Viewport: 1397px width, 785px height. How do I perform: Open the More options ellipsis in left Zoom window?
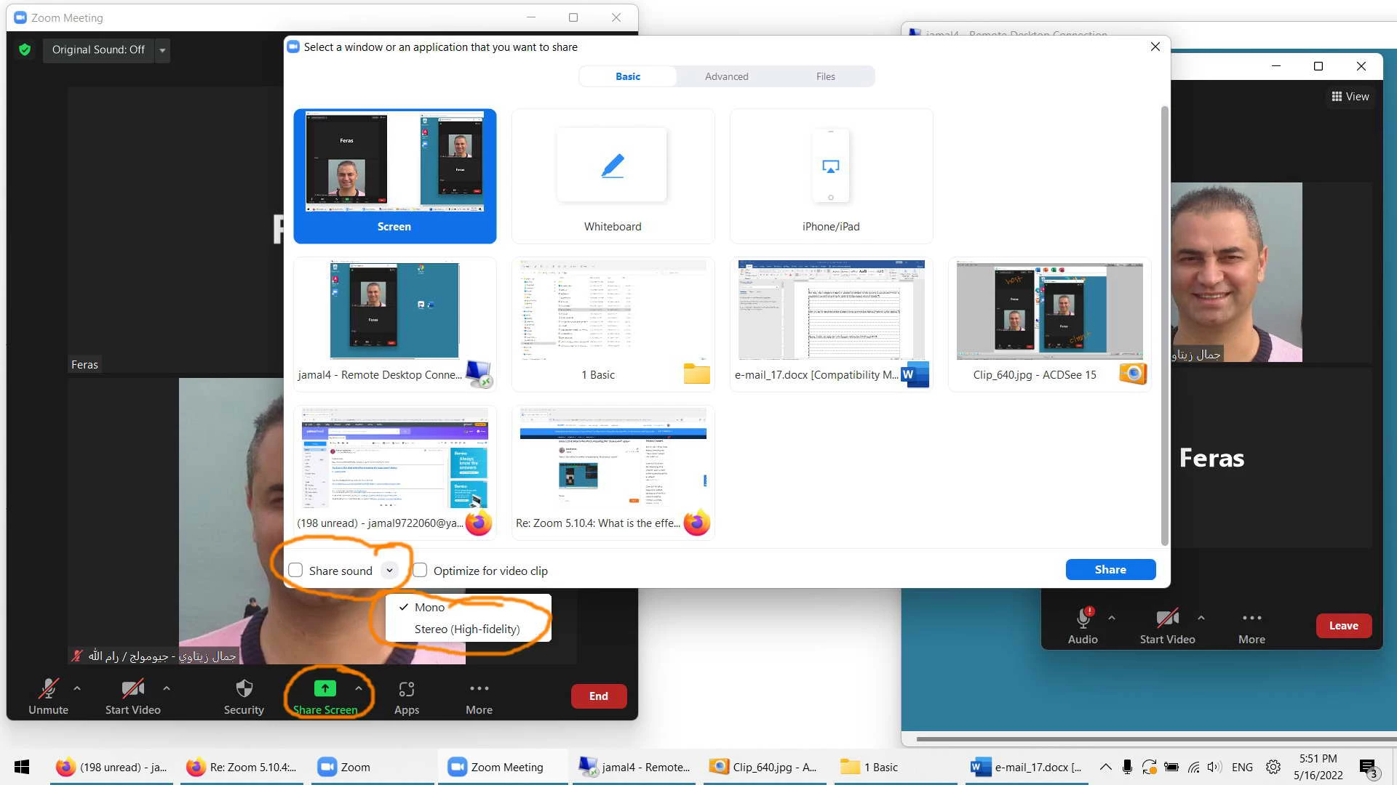pyautogui.click(x=479, y=688)
